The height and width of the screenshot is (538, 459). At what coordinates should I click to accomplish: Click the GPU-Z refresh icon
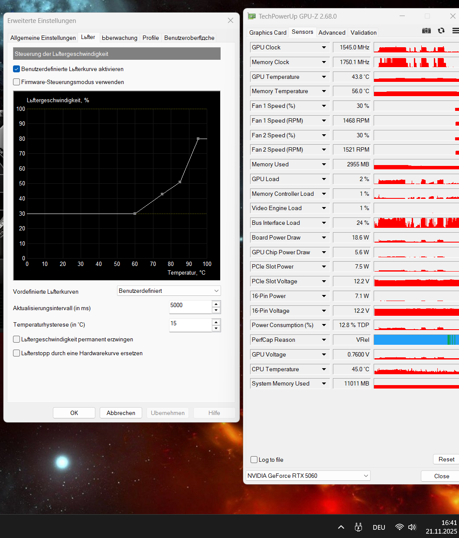441,31
